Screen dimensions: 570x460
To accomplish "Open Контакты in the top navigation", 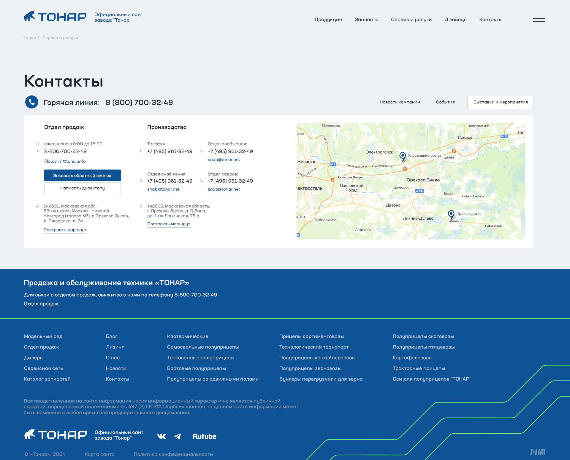I will coord(491,20).
